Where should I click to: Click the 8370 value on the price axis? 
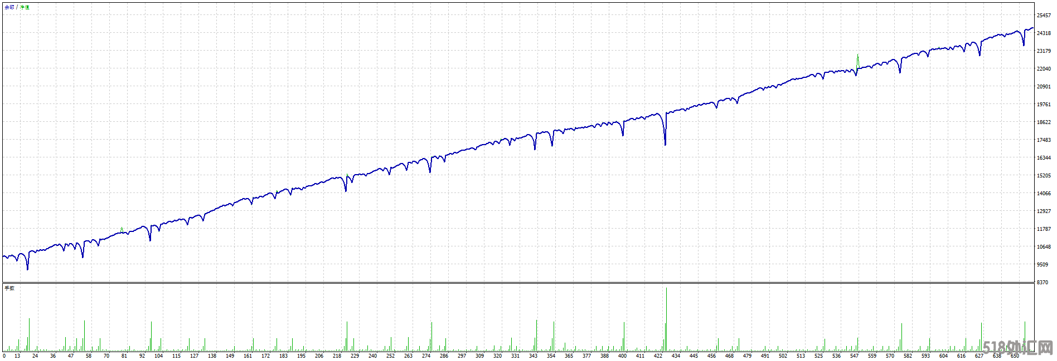pyautogui.click(x=1043, y=283)
